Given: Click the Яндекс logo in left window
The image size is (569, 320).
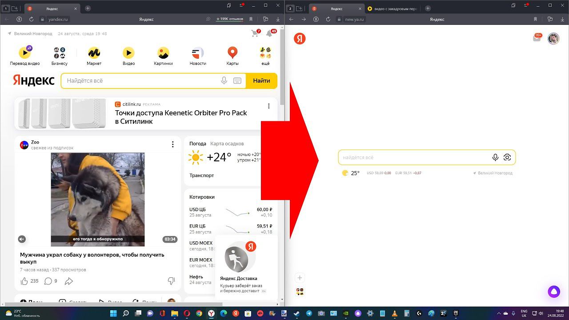Looking at the screenshot, I should pyautogui.click(x=34, y=80).
